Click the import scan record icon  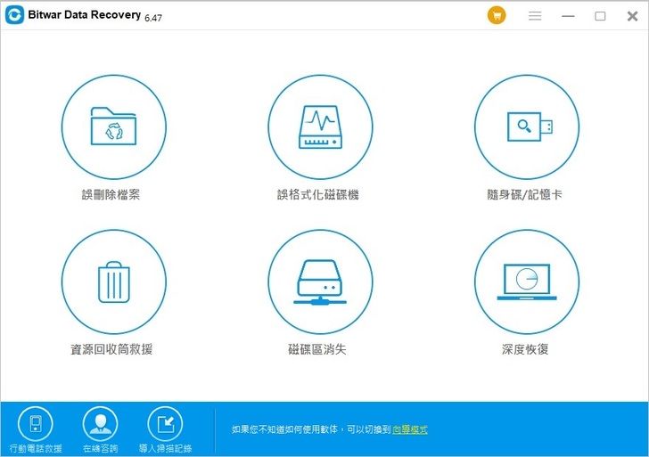tap(165, 424)
